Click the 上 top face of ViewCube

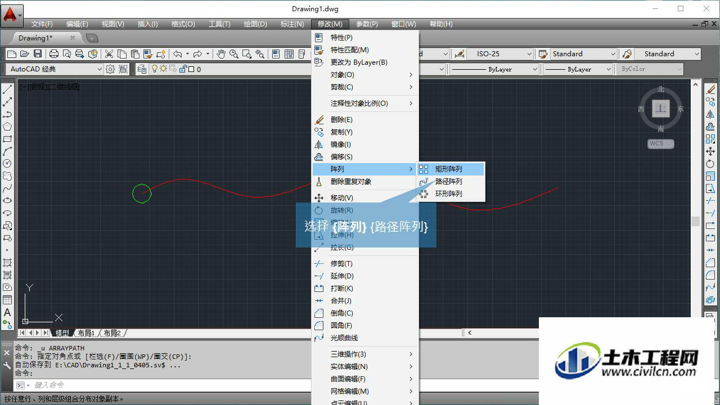coord(661,109)
